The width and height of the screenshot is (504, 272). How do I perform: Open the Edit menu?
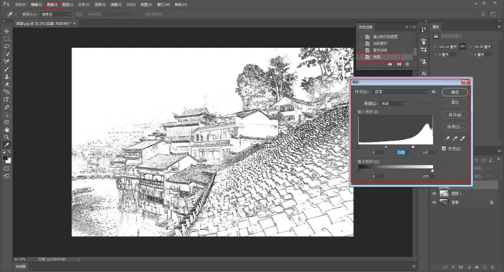pyautogui.click(x=36, y=4)
